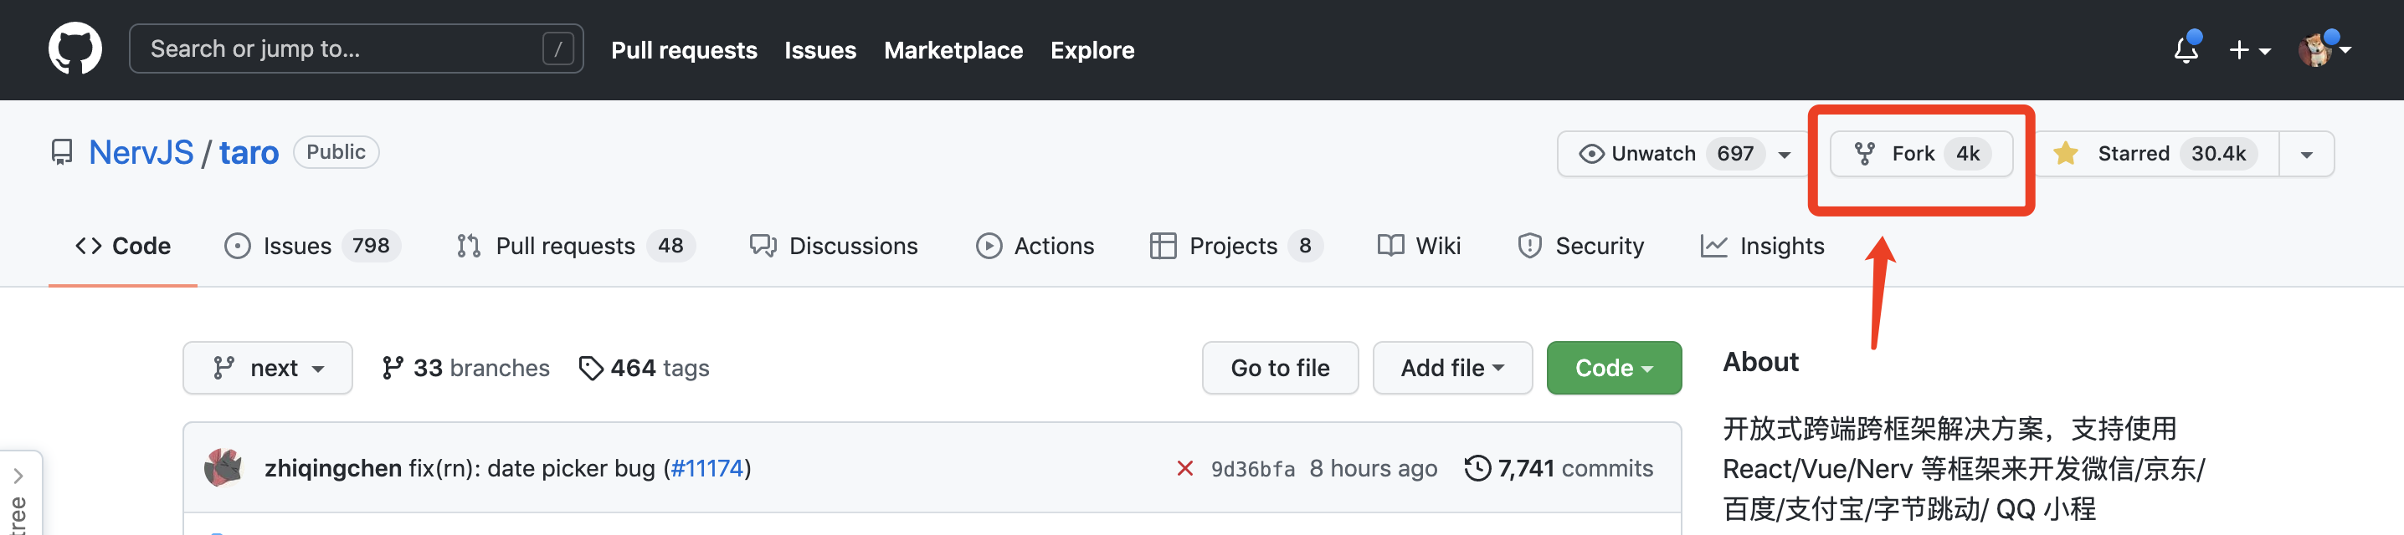Click the red failed commit status icon
2404x535 pixels.
pyautogui.click(x=1184, y=468)
